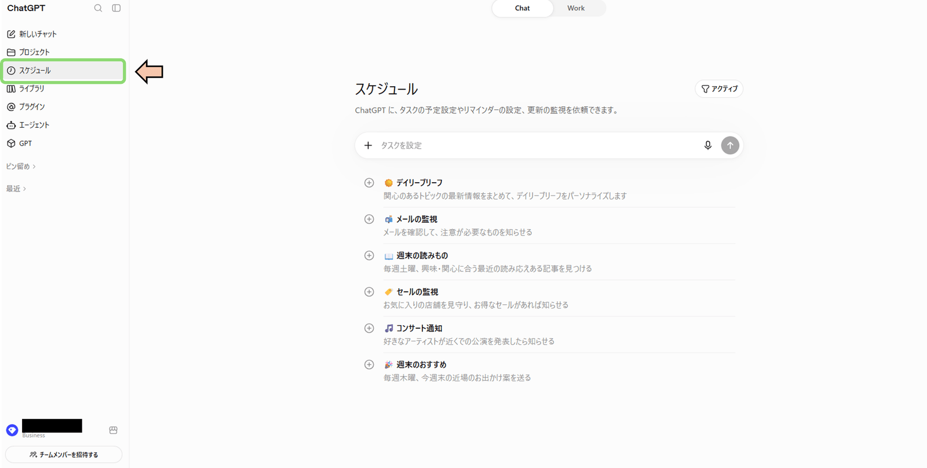Open GPT in the sidebar
Screen dimensions: 927x468
(63, 143)
